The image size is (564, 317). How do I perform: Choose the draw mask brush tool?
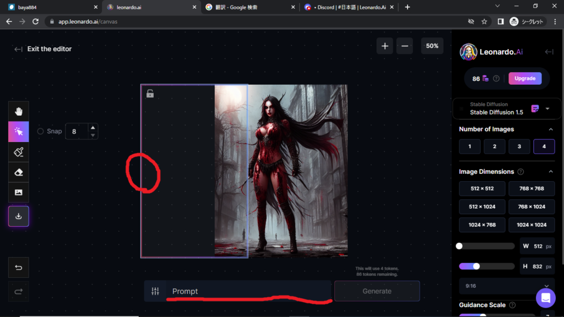click(x=19, y=152)
